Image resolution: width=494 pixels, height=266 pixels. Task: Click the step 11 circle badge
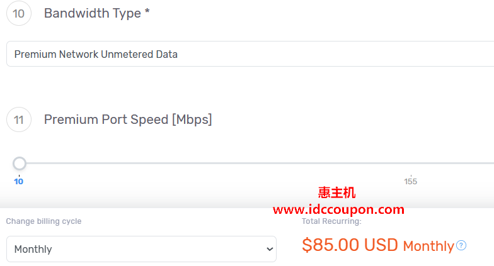click(19, 119)
